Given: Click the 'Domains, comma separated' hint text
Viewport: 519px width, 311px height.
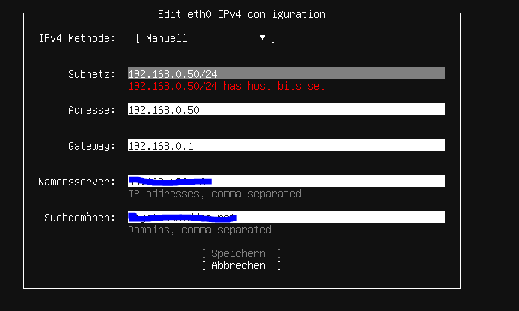Looking at the screenshot, I should pyautogui.click(x=200, y=230).
